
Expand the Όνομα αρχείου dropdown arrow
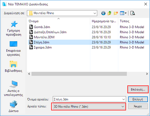coord(124,99)
